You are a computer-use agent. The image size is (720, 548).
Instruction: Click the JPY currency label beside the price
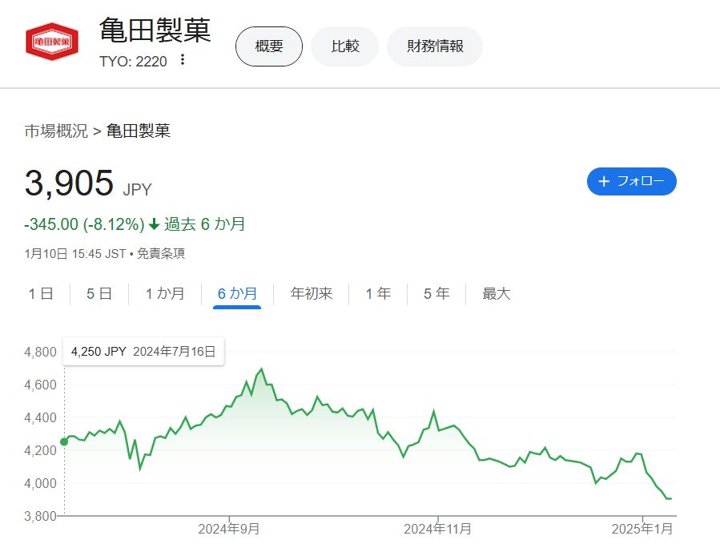click(x=137, y=190)
